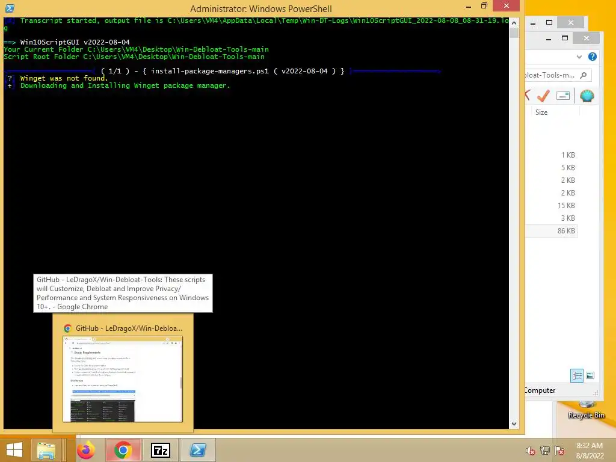Click the GitHub - LeDragoX preview title
The image size is (616, 462).
click(x=129, y=328)
